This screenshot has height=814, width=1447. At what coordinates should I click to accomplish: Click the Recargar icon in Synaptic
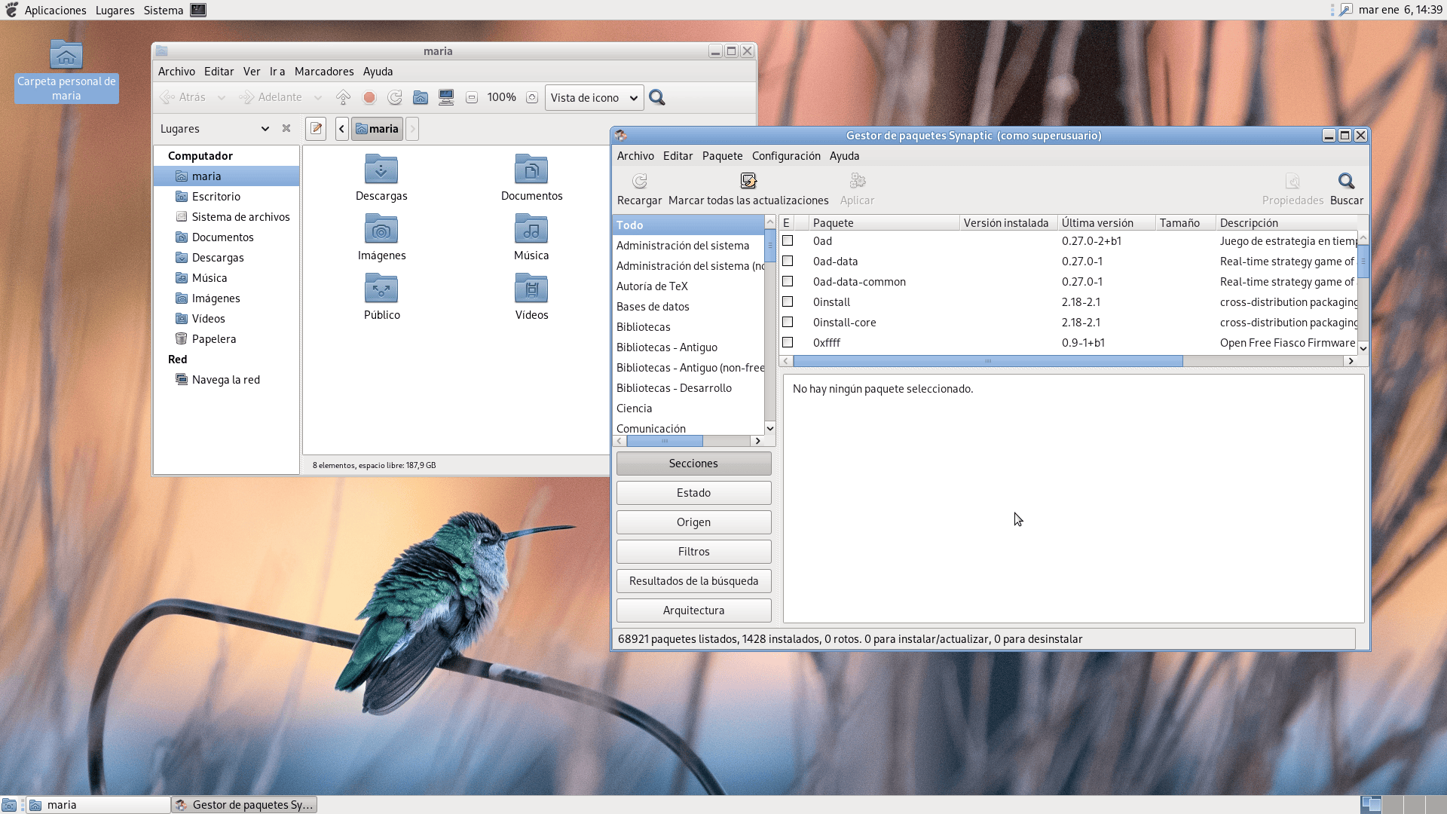[x=639, y=182]
